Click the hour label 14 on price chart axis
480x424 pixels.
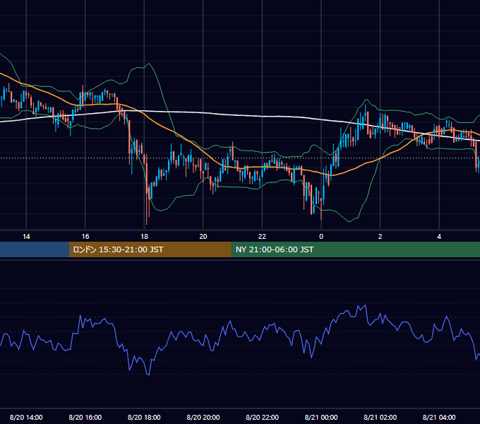pyautogui.click(x=26, y=237)
